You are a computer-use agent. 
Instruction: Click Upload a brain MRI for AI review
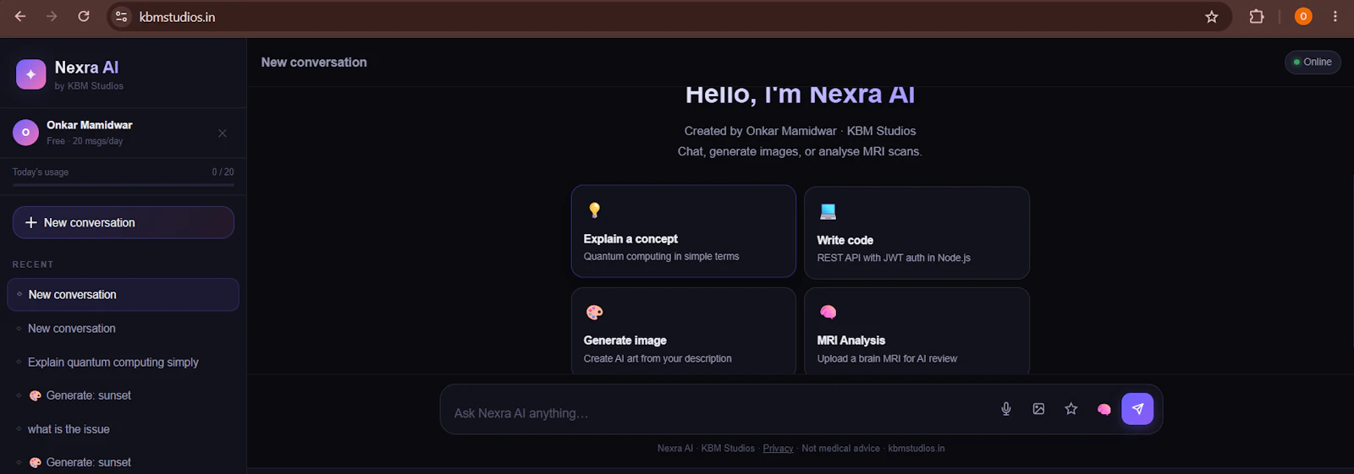point(887,359)
